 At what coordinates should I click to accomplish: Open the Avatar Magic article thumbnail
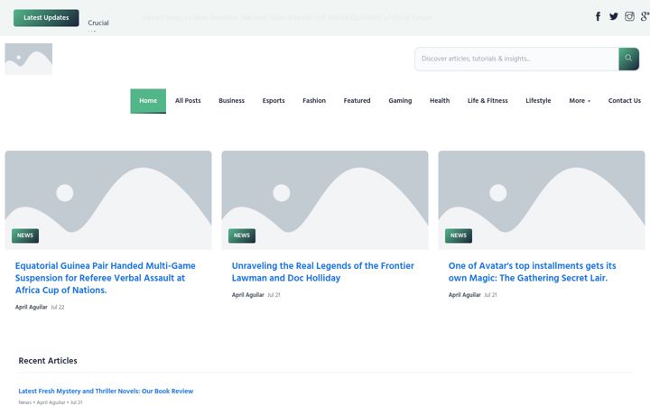click(542, 200)
